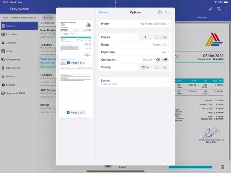Screen dimensions: 231x173
Task: Expand the Printer selection row
Action: tap(135, 24)
